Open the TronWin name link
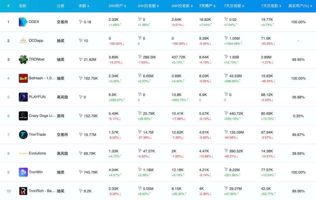This screenshot has width=316, height=200. tap(36, 172)
